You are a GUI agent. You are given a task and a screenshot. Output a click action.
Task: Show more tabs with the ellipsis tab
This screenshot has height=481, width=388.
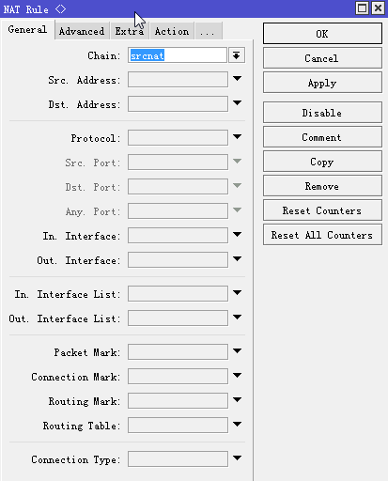click(x=209, y=31)
